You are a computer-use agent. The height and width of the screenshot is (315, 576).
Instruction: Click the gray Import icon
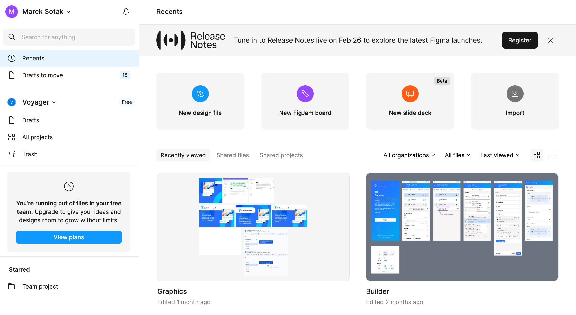tap(515, 94)
